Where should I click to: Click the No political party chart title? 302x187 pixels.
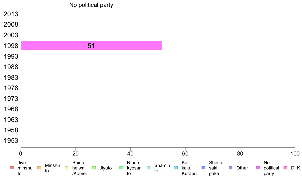coord(91,5)
